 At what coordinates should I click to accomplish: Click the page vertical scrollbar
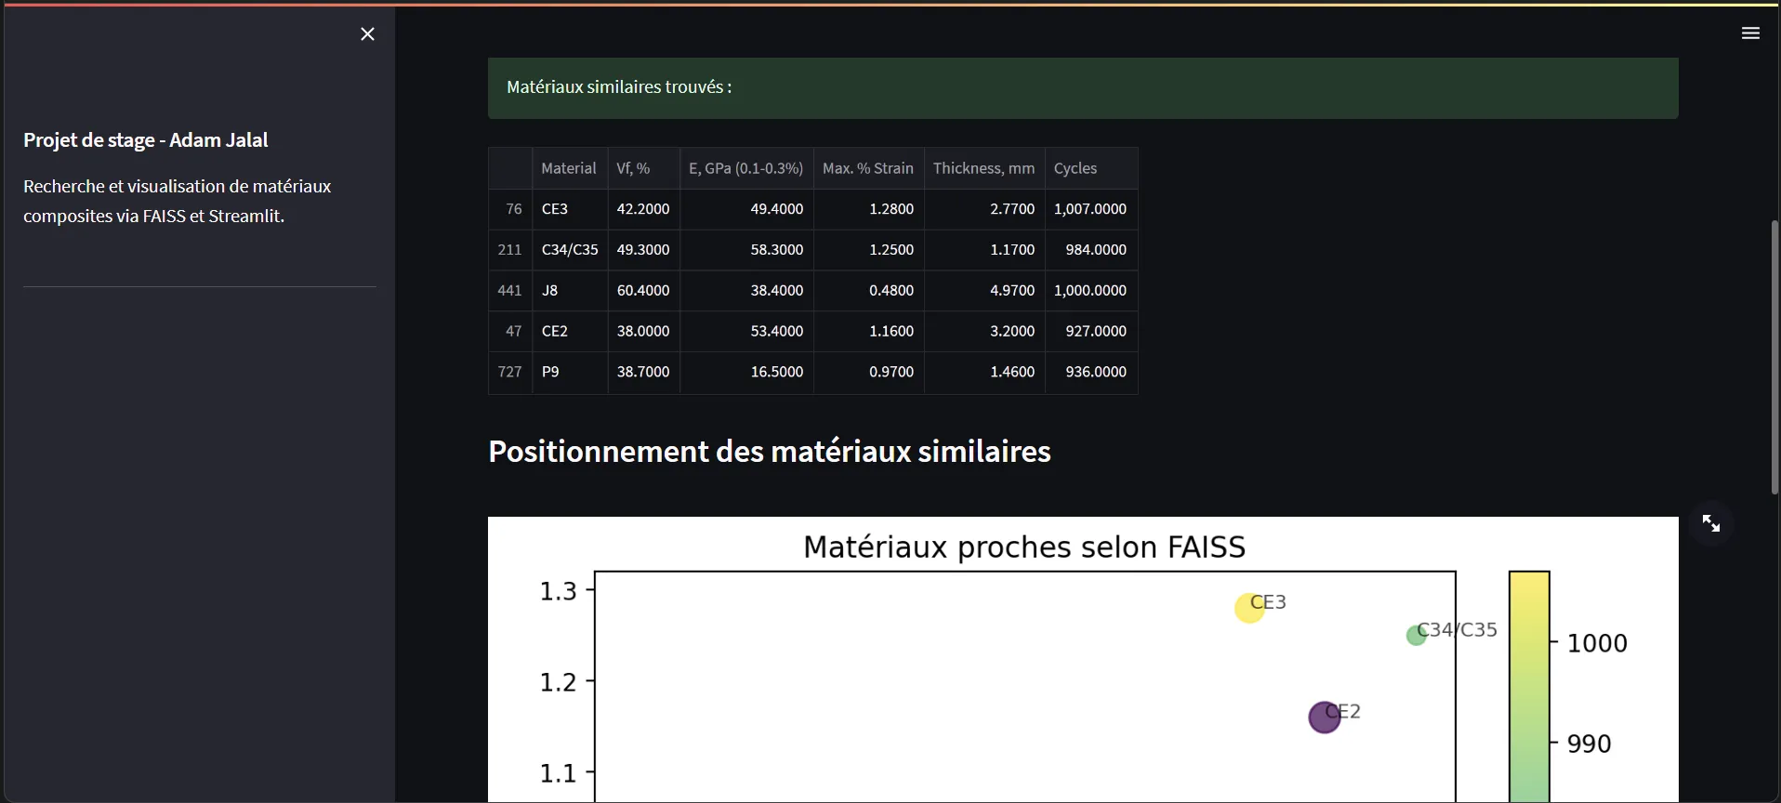[x=1774, y=357]
